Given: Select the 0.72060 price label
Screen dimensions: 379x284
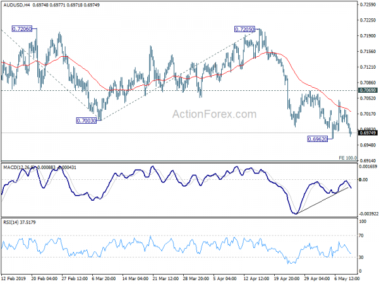Looking at the screenshot, I should click(22, 29).
